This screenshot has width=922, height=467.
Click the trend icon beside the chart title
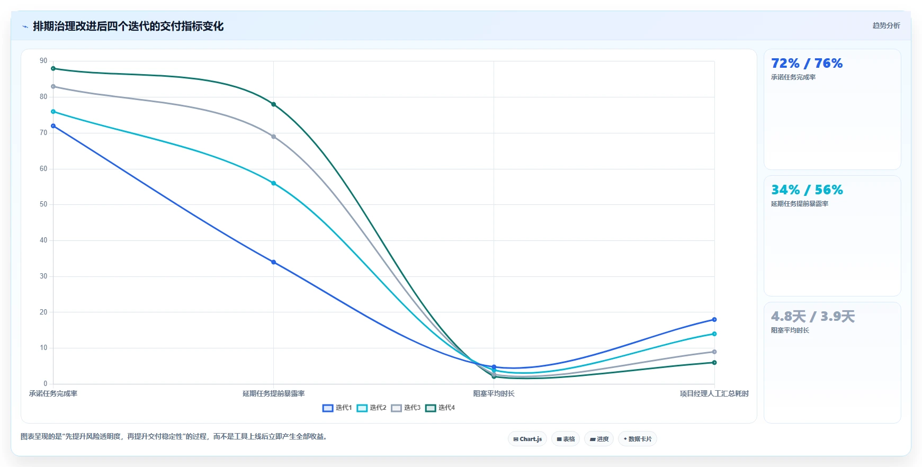click(x=25, y=26)
